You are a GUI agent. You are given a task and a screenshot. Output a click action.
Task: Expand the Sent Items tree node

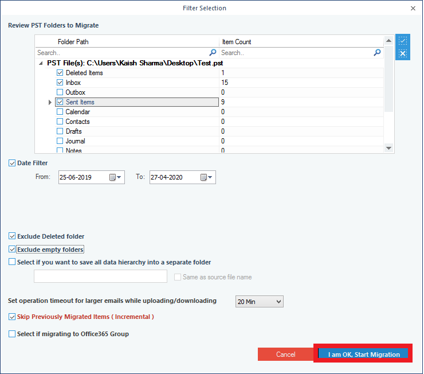[50, 102]
